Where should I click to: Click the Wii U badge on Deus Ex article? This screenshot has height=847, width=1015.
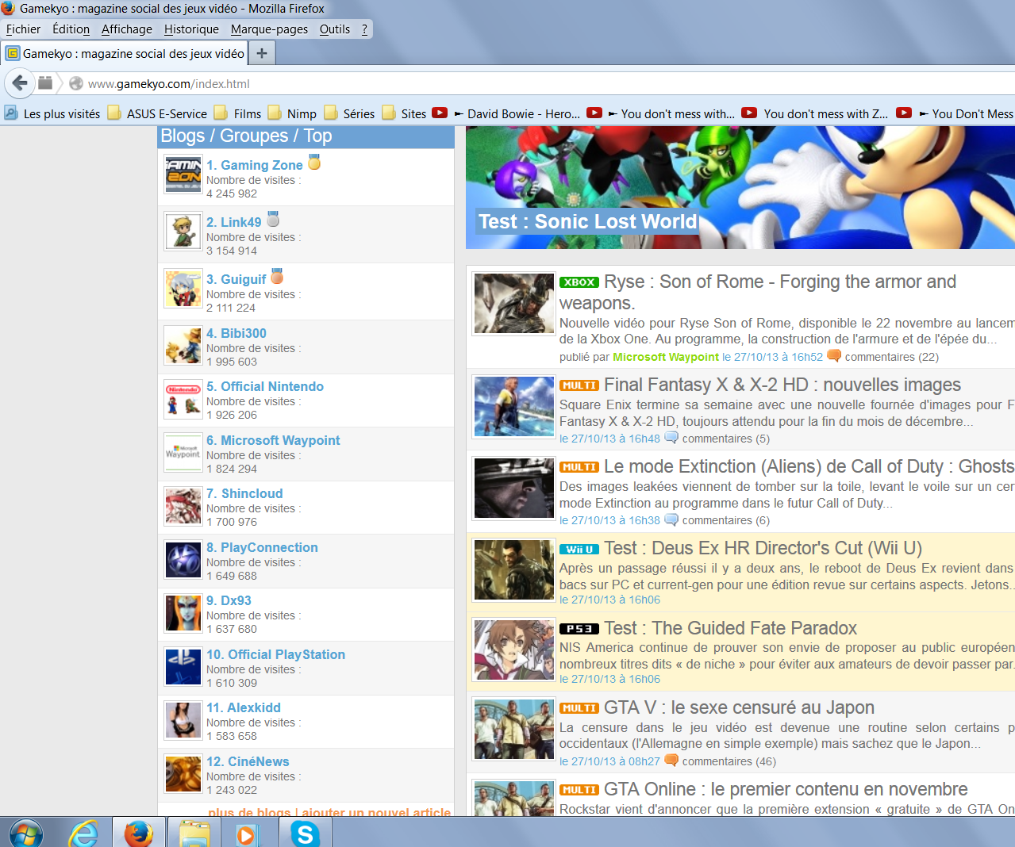(x=579, y=549)
